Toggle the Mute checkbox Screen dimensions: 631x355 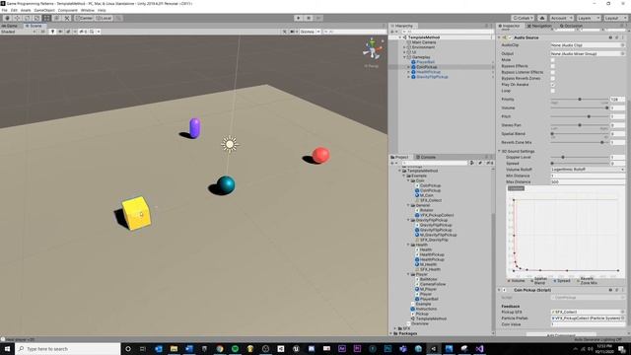tap(552, 60)
